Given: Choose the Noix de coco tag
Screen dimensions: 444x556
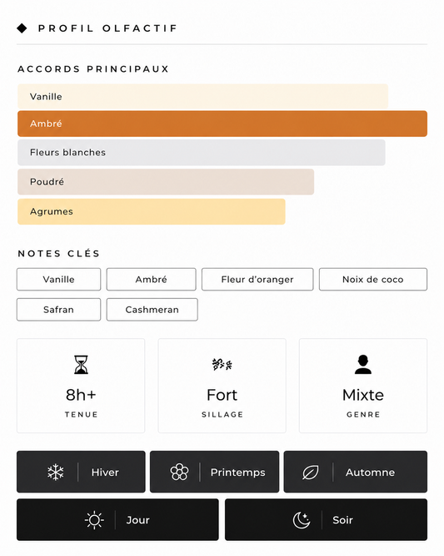Looking at the screenshot, I should pyautogui.click(x=373, y=280).
